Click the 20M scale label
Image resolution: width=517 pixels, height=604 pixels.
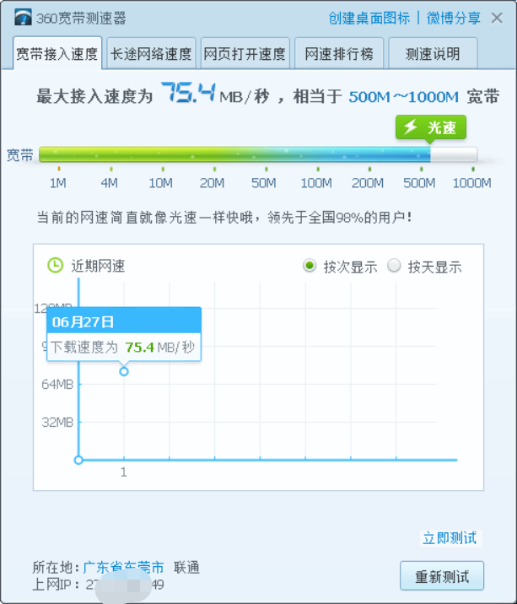[213, 182]
